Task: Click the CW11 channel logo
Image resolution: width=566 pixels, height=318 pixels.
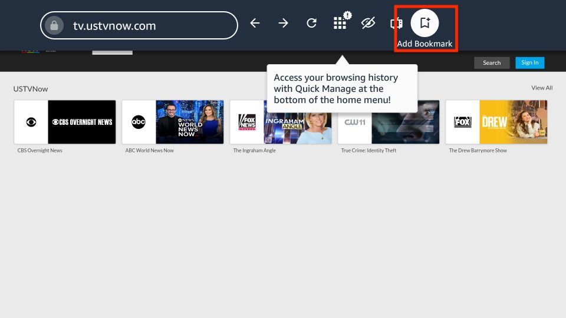Action: click(354, 122)
